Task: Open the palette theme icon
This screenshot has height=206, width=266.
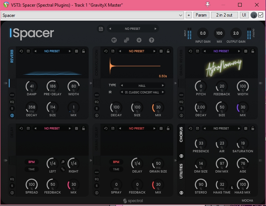Action: [x=114, y=40]
